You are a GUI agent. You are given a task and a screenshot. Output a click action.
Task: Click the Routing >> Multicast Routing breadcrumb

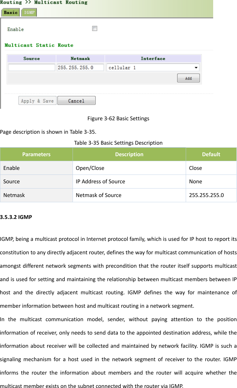[44, 2]
